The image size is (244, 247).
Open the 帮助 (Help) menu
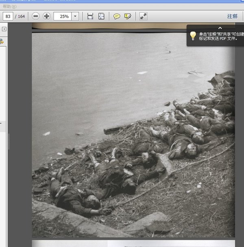(9, 7)
